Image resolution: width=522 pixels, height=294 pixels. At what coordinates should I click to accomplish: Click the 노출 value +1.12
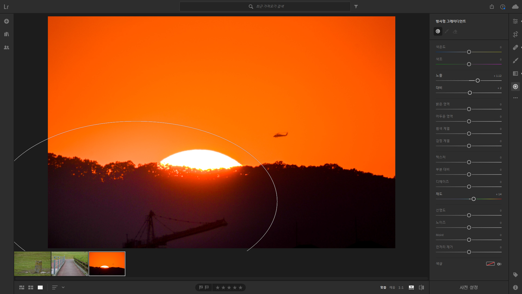[x=498, y=76]
